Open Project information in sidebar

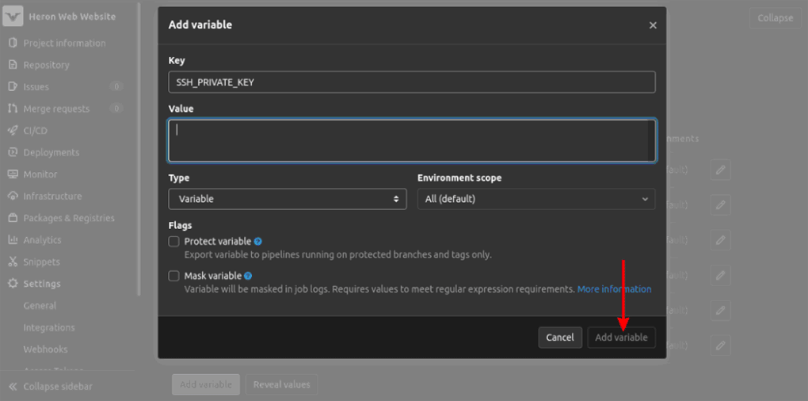pos(64,44)
